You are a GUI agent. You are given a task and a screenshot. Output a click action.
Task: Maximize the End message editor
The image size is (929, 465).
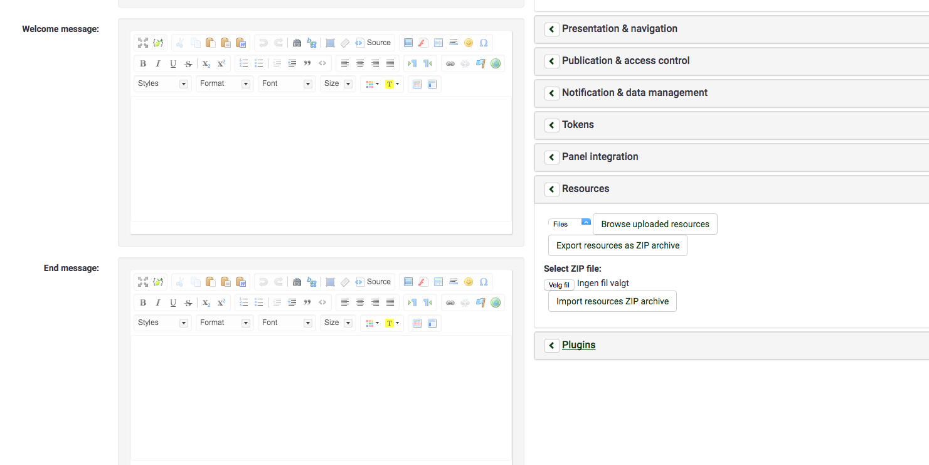click(143, 282)
